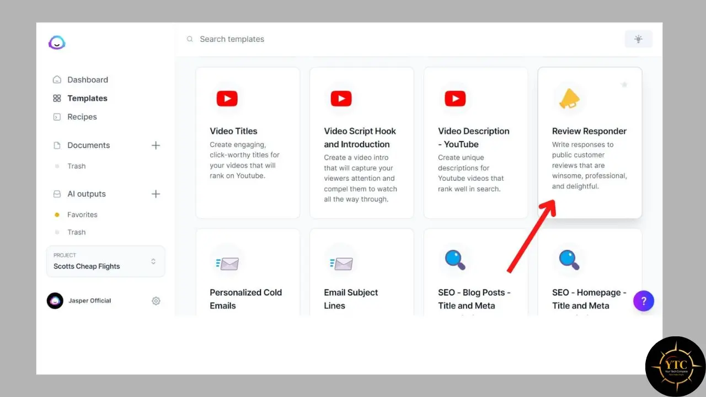Expand the Scotts Cheap Flights project selector
The width and height of the screenshot is (706, 397).
106,261
